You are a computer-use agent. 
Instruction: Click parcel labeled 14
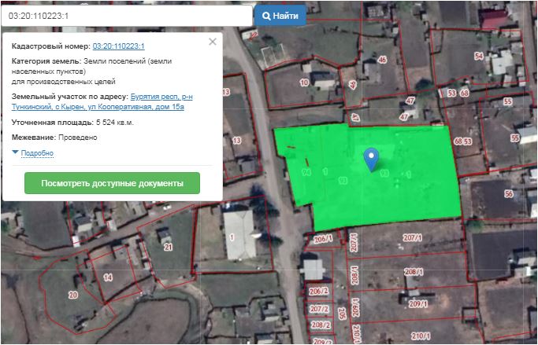[x=108, y=277]
